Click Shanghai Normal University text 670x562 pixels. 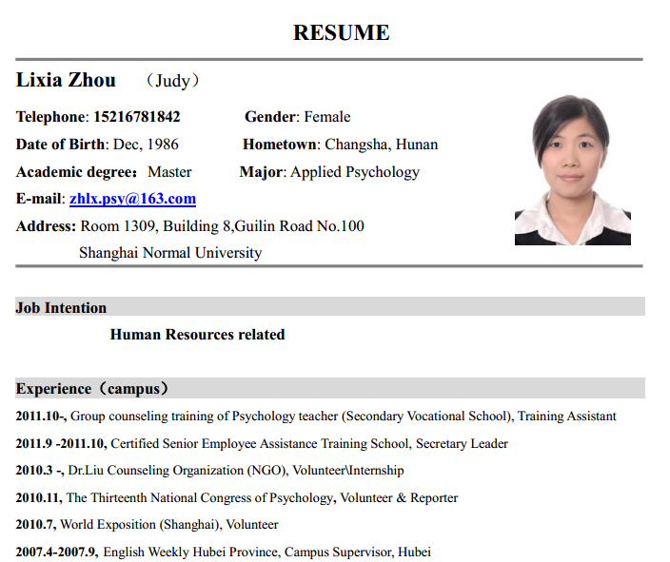[x=169, y=253]
